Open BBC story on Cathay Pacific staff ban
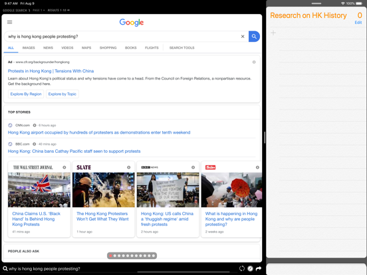 point(74,151)
